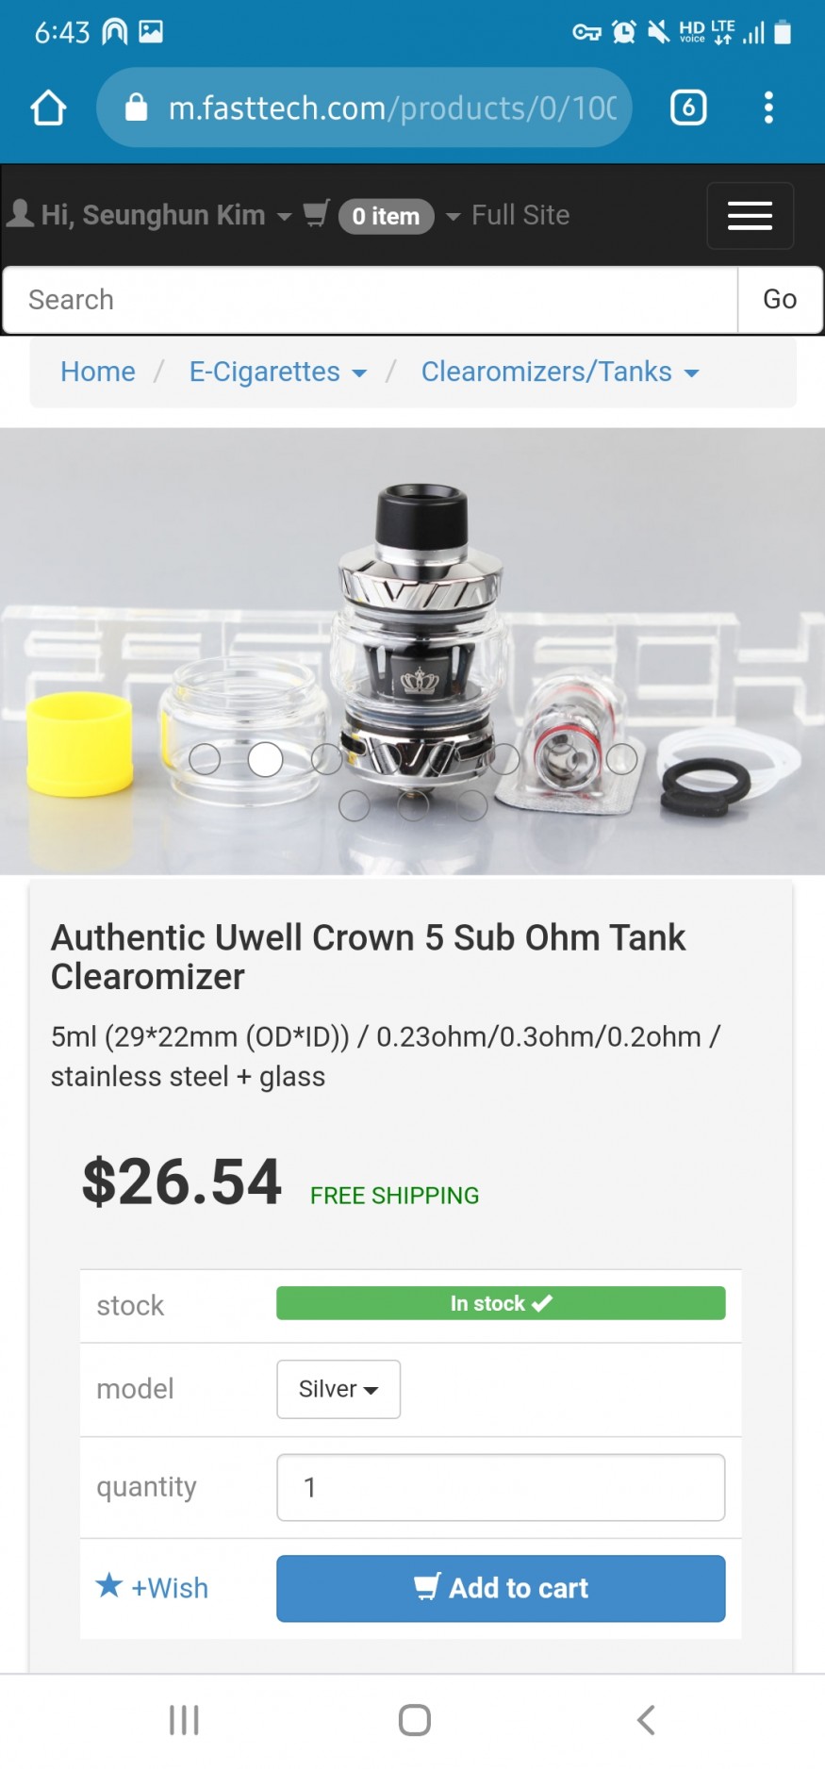
Task: Click the star +Wish icon
Action: [109, 1585]
